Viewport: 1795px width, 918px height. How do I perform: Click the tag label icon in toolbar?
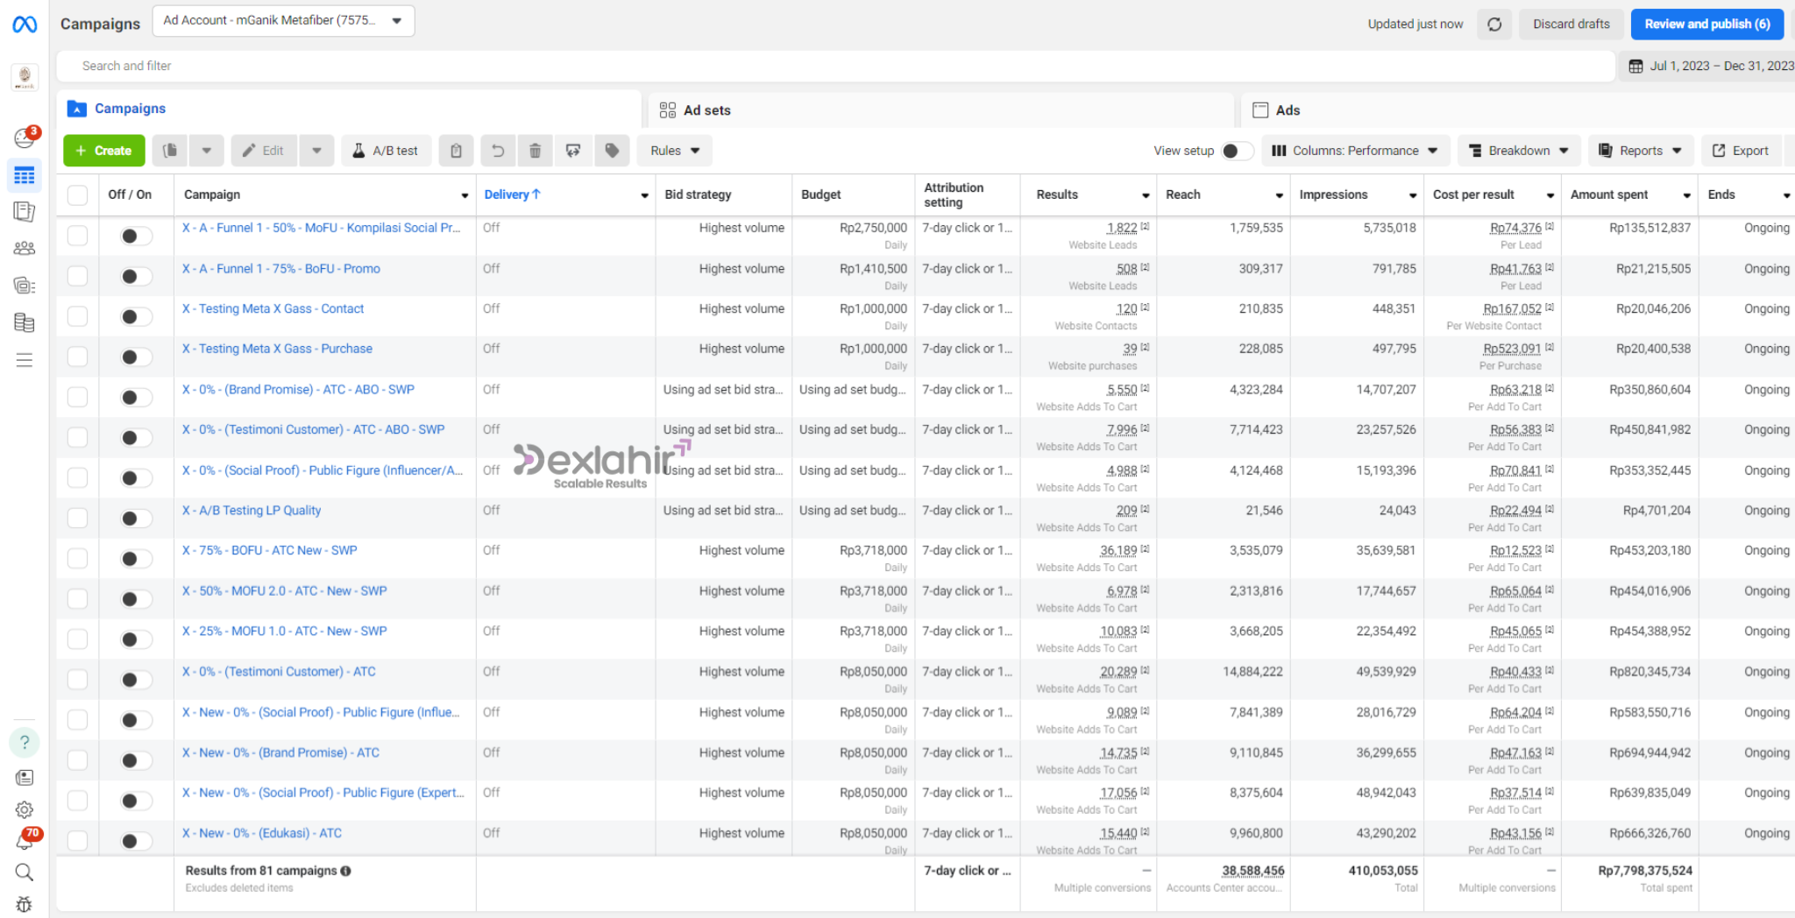(x=612, y=151)
